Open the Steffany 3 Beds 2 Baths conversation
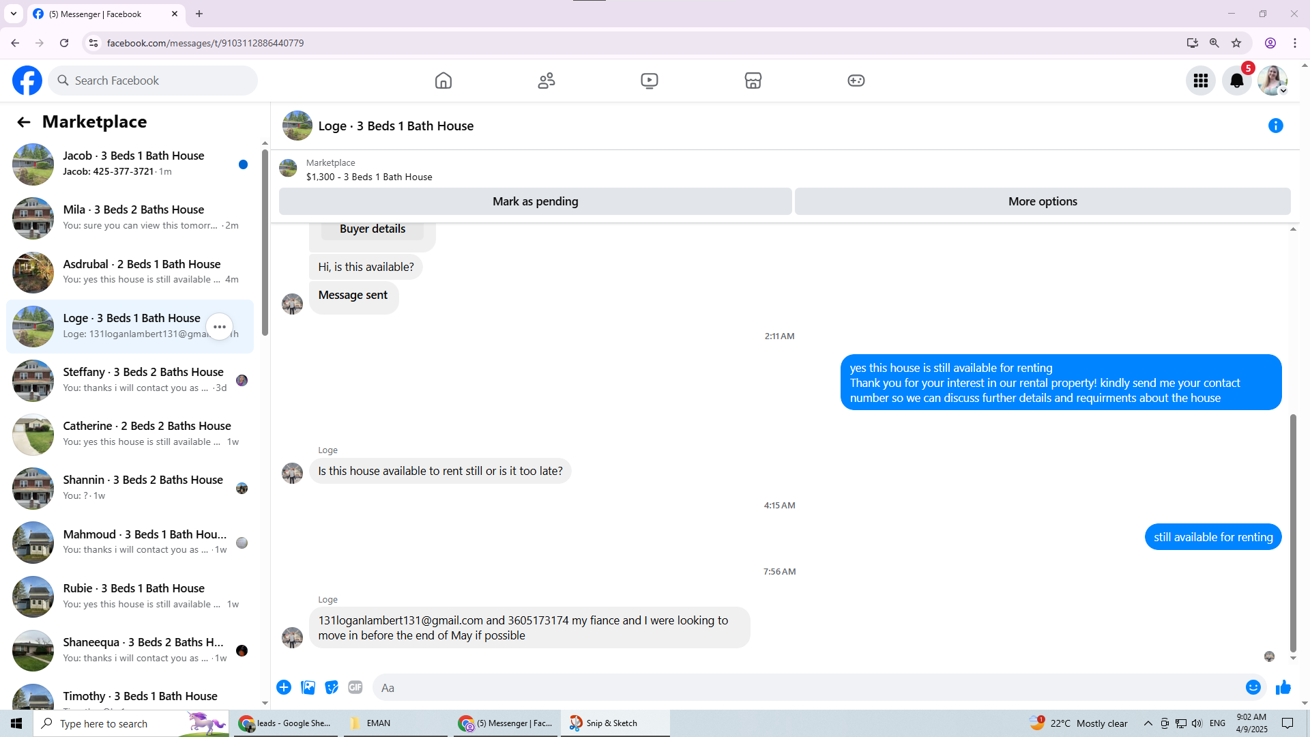 pos(130,381)
